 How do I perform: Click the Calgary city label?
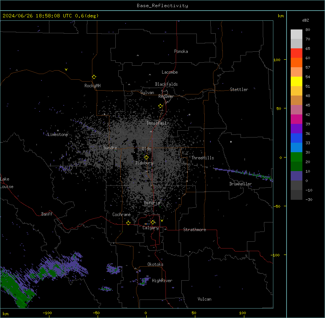pyautogui.click(x=151, y=228)
